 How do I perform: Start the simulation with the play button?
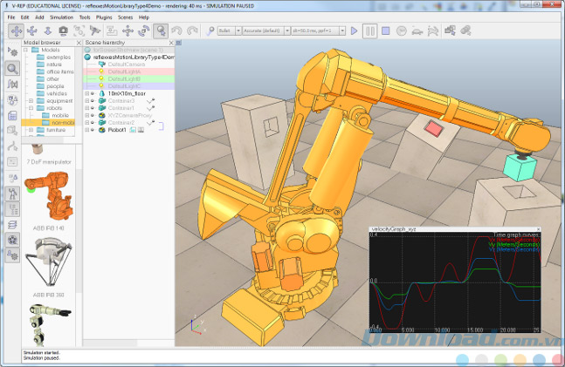pos(354,31)
